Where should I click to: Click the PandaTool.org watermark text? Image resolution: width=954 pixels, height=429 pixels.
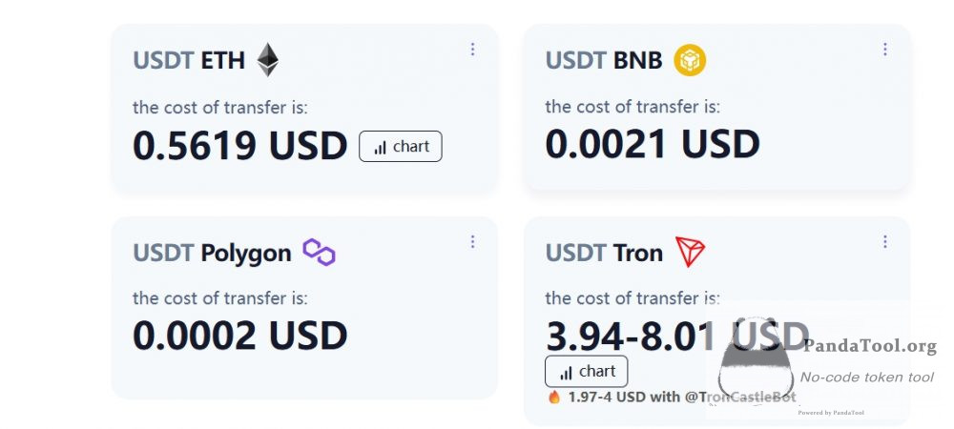point(869,346)
